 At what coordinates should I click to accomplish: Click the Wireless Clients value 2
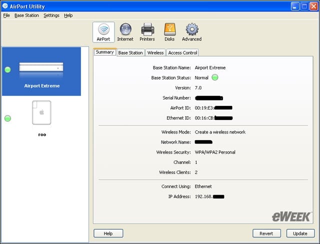pyautogui.click(x=196, y=172)
